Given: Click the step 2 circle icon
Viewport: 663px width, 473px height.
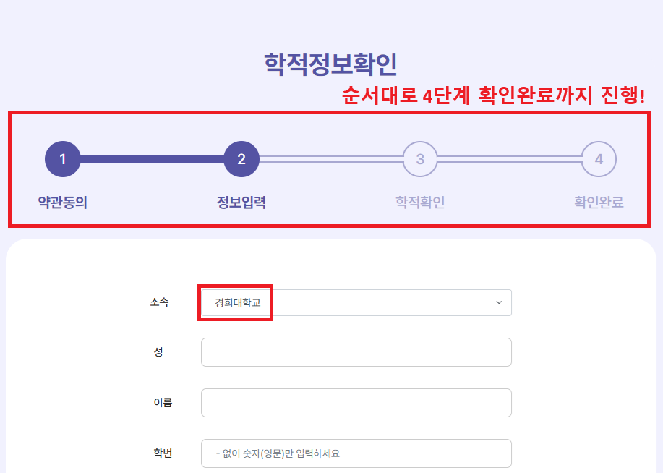Looking at the screenshot, I should click(241, 159).
